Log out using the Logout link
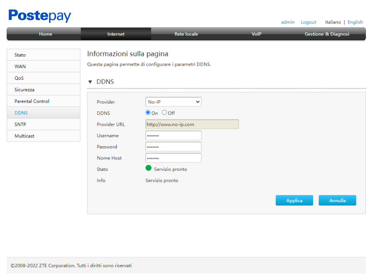 308,22
